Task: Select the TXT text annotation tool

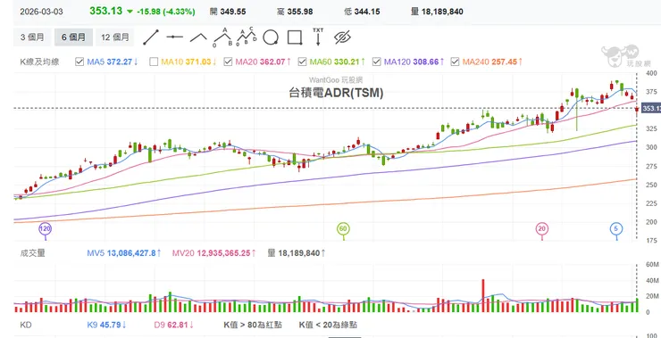Action: click(x=318, y=37)
